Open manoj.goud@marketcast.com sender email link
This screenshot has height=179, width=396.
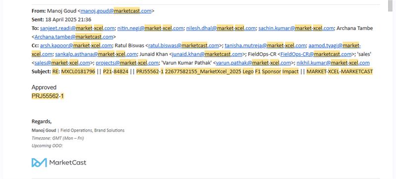[116, 11]
